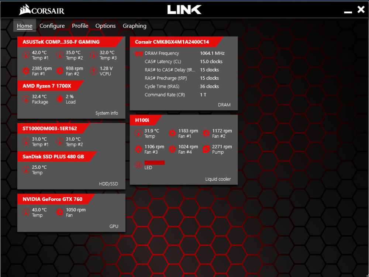369x277 pixels.
Task: Select the GTX 760 Fan icon
Action: click(x=59, y=212)
